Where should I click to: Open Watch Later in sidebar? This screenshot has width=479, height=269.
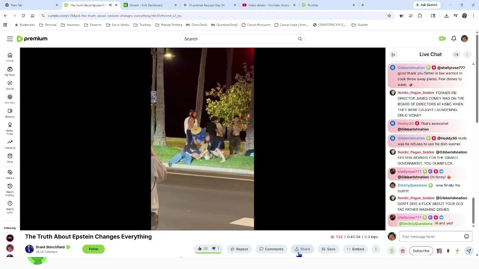tap(10, 207)
